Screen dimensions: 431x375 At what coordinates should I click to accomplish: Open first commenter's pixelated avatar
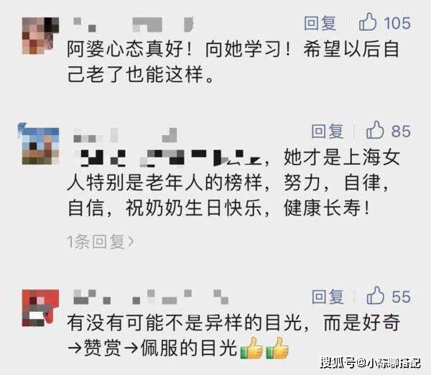tap(40, 36)
